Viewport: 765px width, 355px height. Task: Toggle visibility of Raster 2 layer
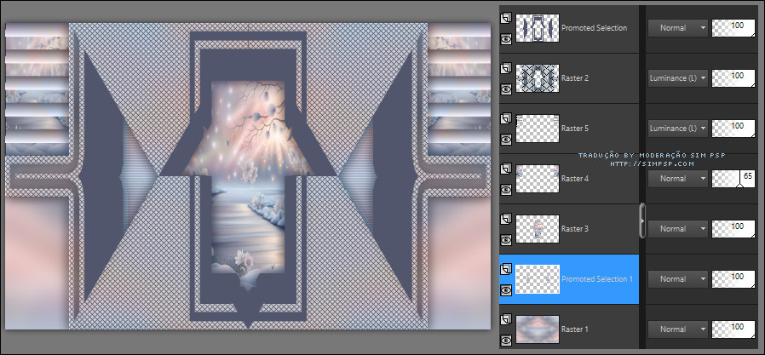click(x=506, y=88)
